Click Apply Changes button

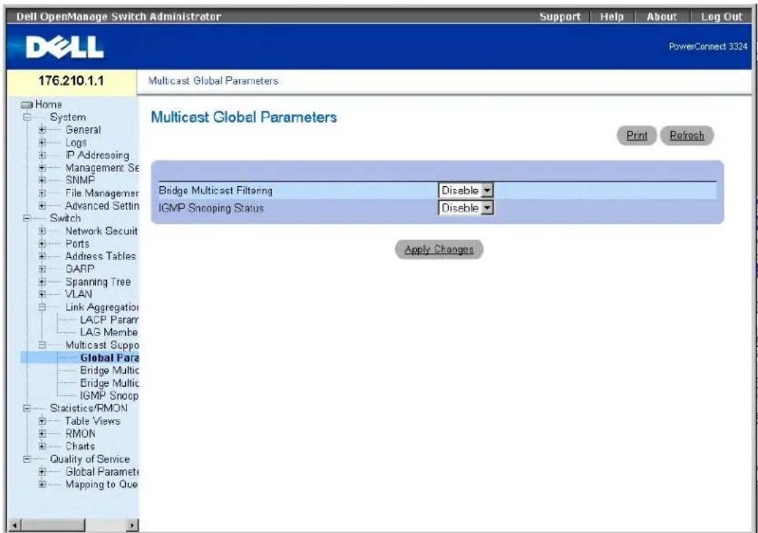[x=439, y=250]
